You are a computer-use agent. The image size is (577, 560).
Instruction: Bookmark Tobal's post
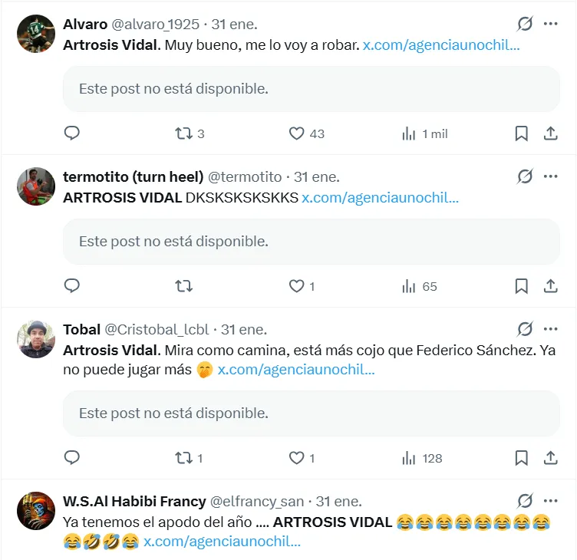coord(521,458)
